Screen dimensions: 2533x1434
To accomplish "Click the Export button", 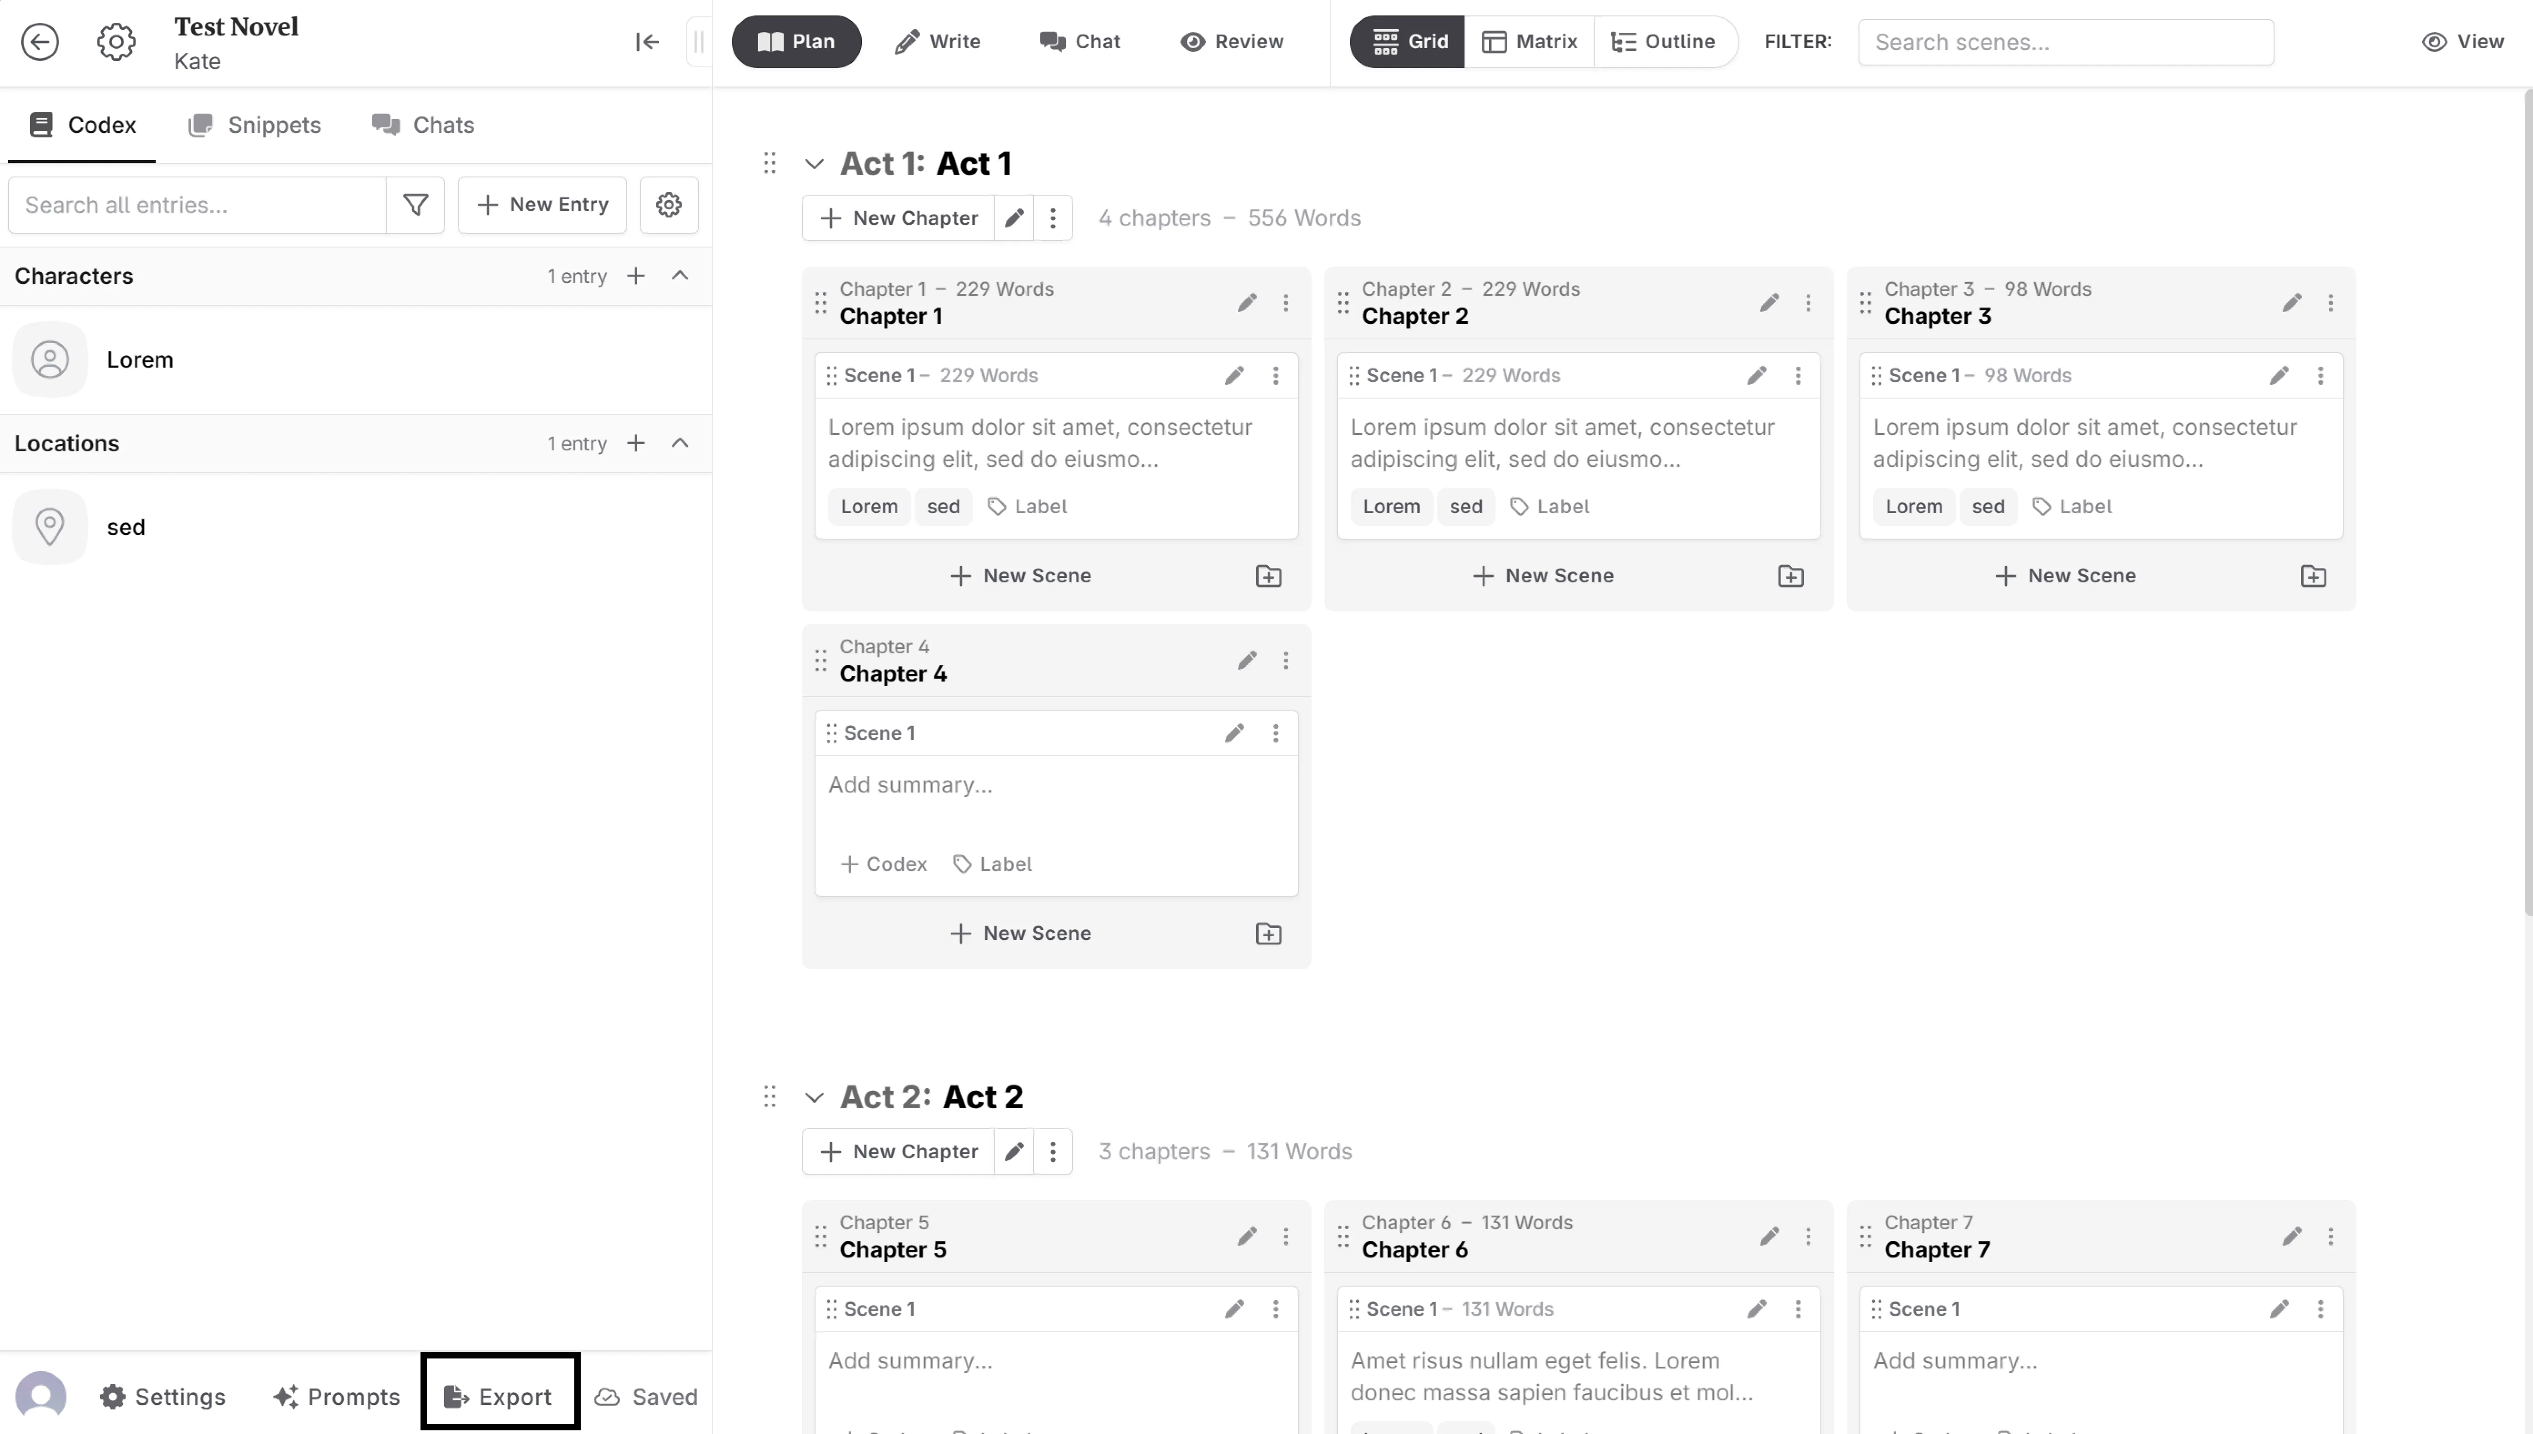I will point(500,1396).
